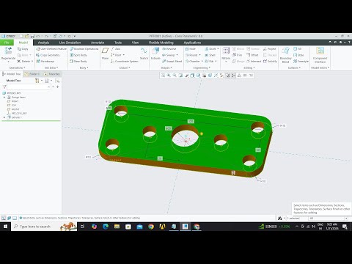Switch to the Analysis tab
Image resolution: width=352 pixels, height=264 pixels.
(x=43, y=43)
